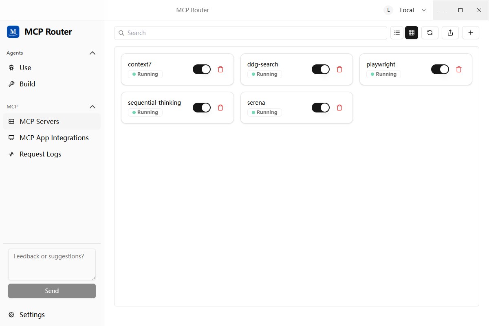Viewport: 489px width, 326px height.
Task: Toggle off the ddg-search server
Action: click(x=321, y=69)
